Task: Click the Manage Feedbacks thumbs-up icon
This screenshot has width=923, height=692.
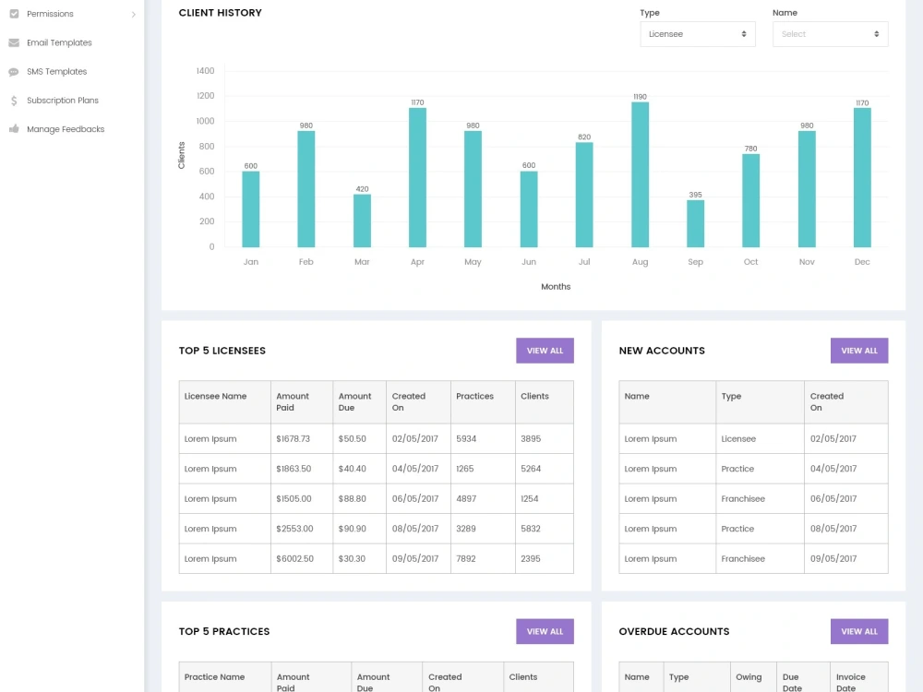Action: pos(14,129)
